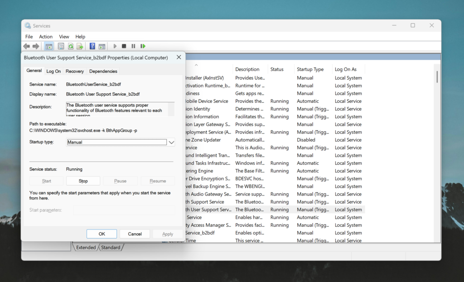This screenshot has height=282, width=464.
Task: Open the Help menu
Action: (x=80, y=37)
